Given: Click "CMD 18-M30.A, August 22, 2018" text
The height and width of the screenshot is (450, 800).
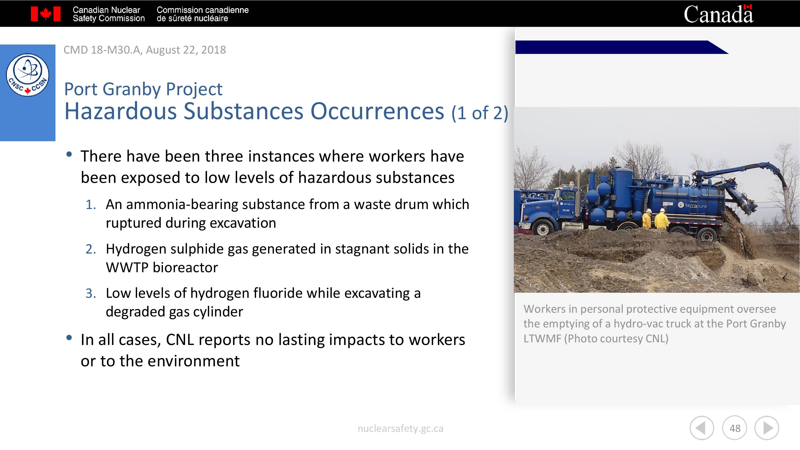Looking at the screenshot, I should [x=145, y=50].
